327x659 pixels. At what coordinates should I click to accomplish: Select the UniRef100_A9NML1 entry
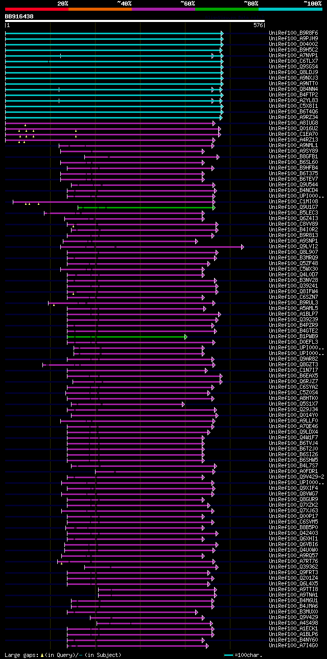click(x=293, y=145)
